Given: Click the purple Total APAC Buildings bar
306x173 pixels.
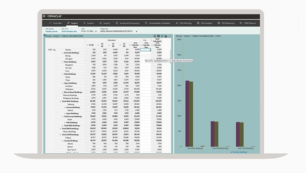Looking at the screenshot, I should 187,114.
